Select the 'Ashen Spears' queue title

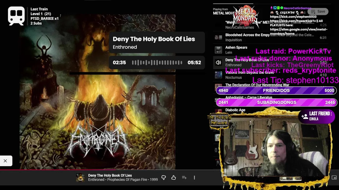236,47
